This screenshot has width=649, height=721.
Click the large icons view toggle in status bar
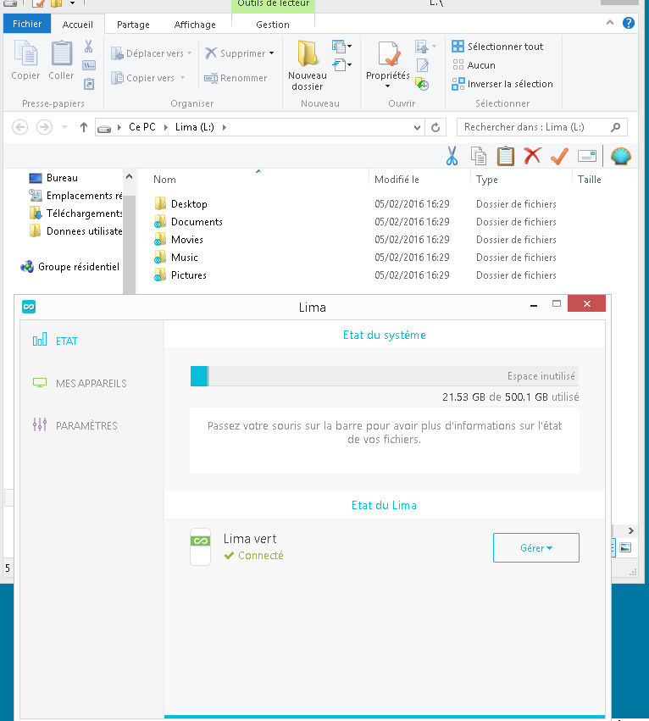625,547
